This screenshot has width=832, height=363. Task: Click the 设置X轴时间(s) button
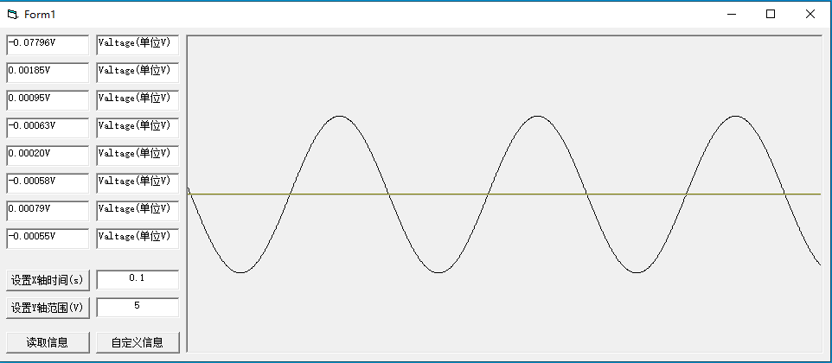[48, 280]
